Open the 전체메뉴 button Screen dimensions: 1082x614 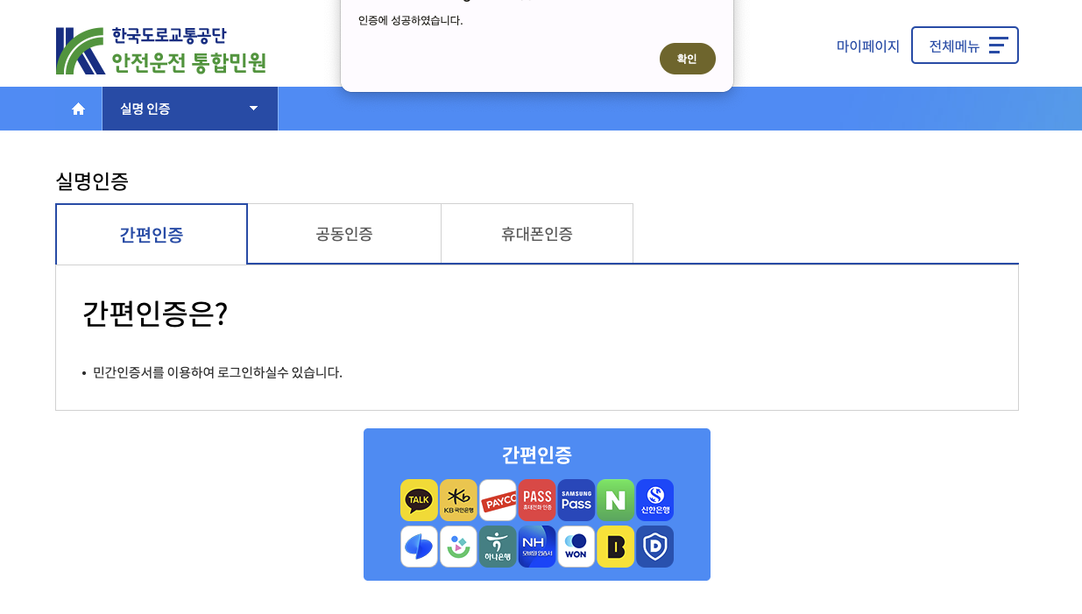[x=965, y=45]
